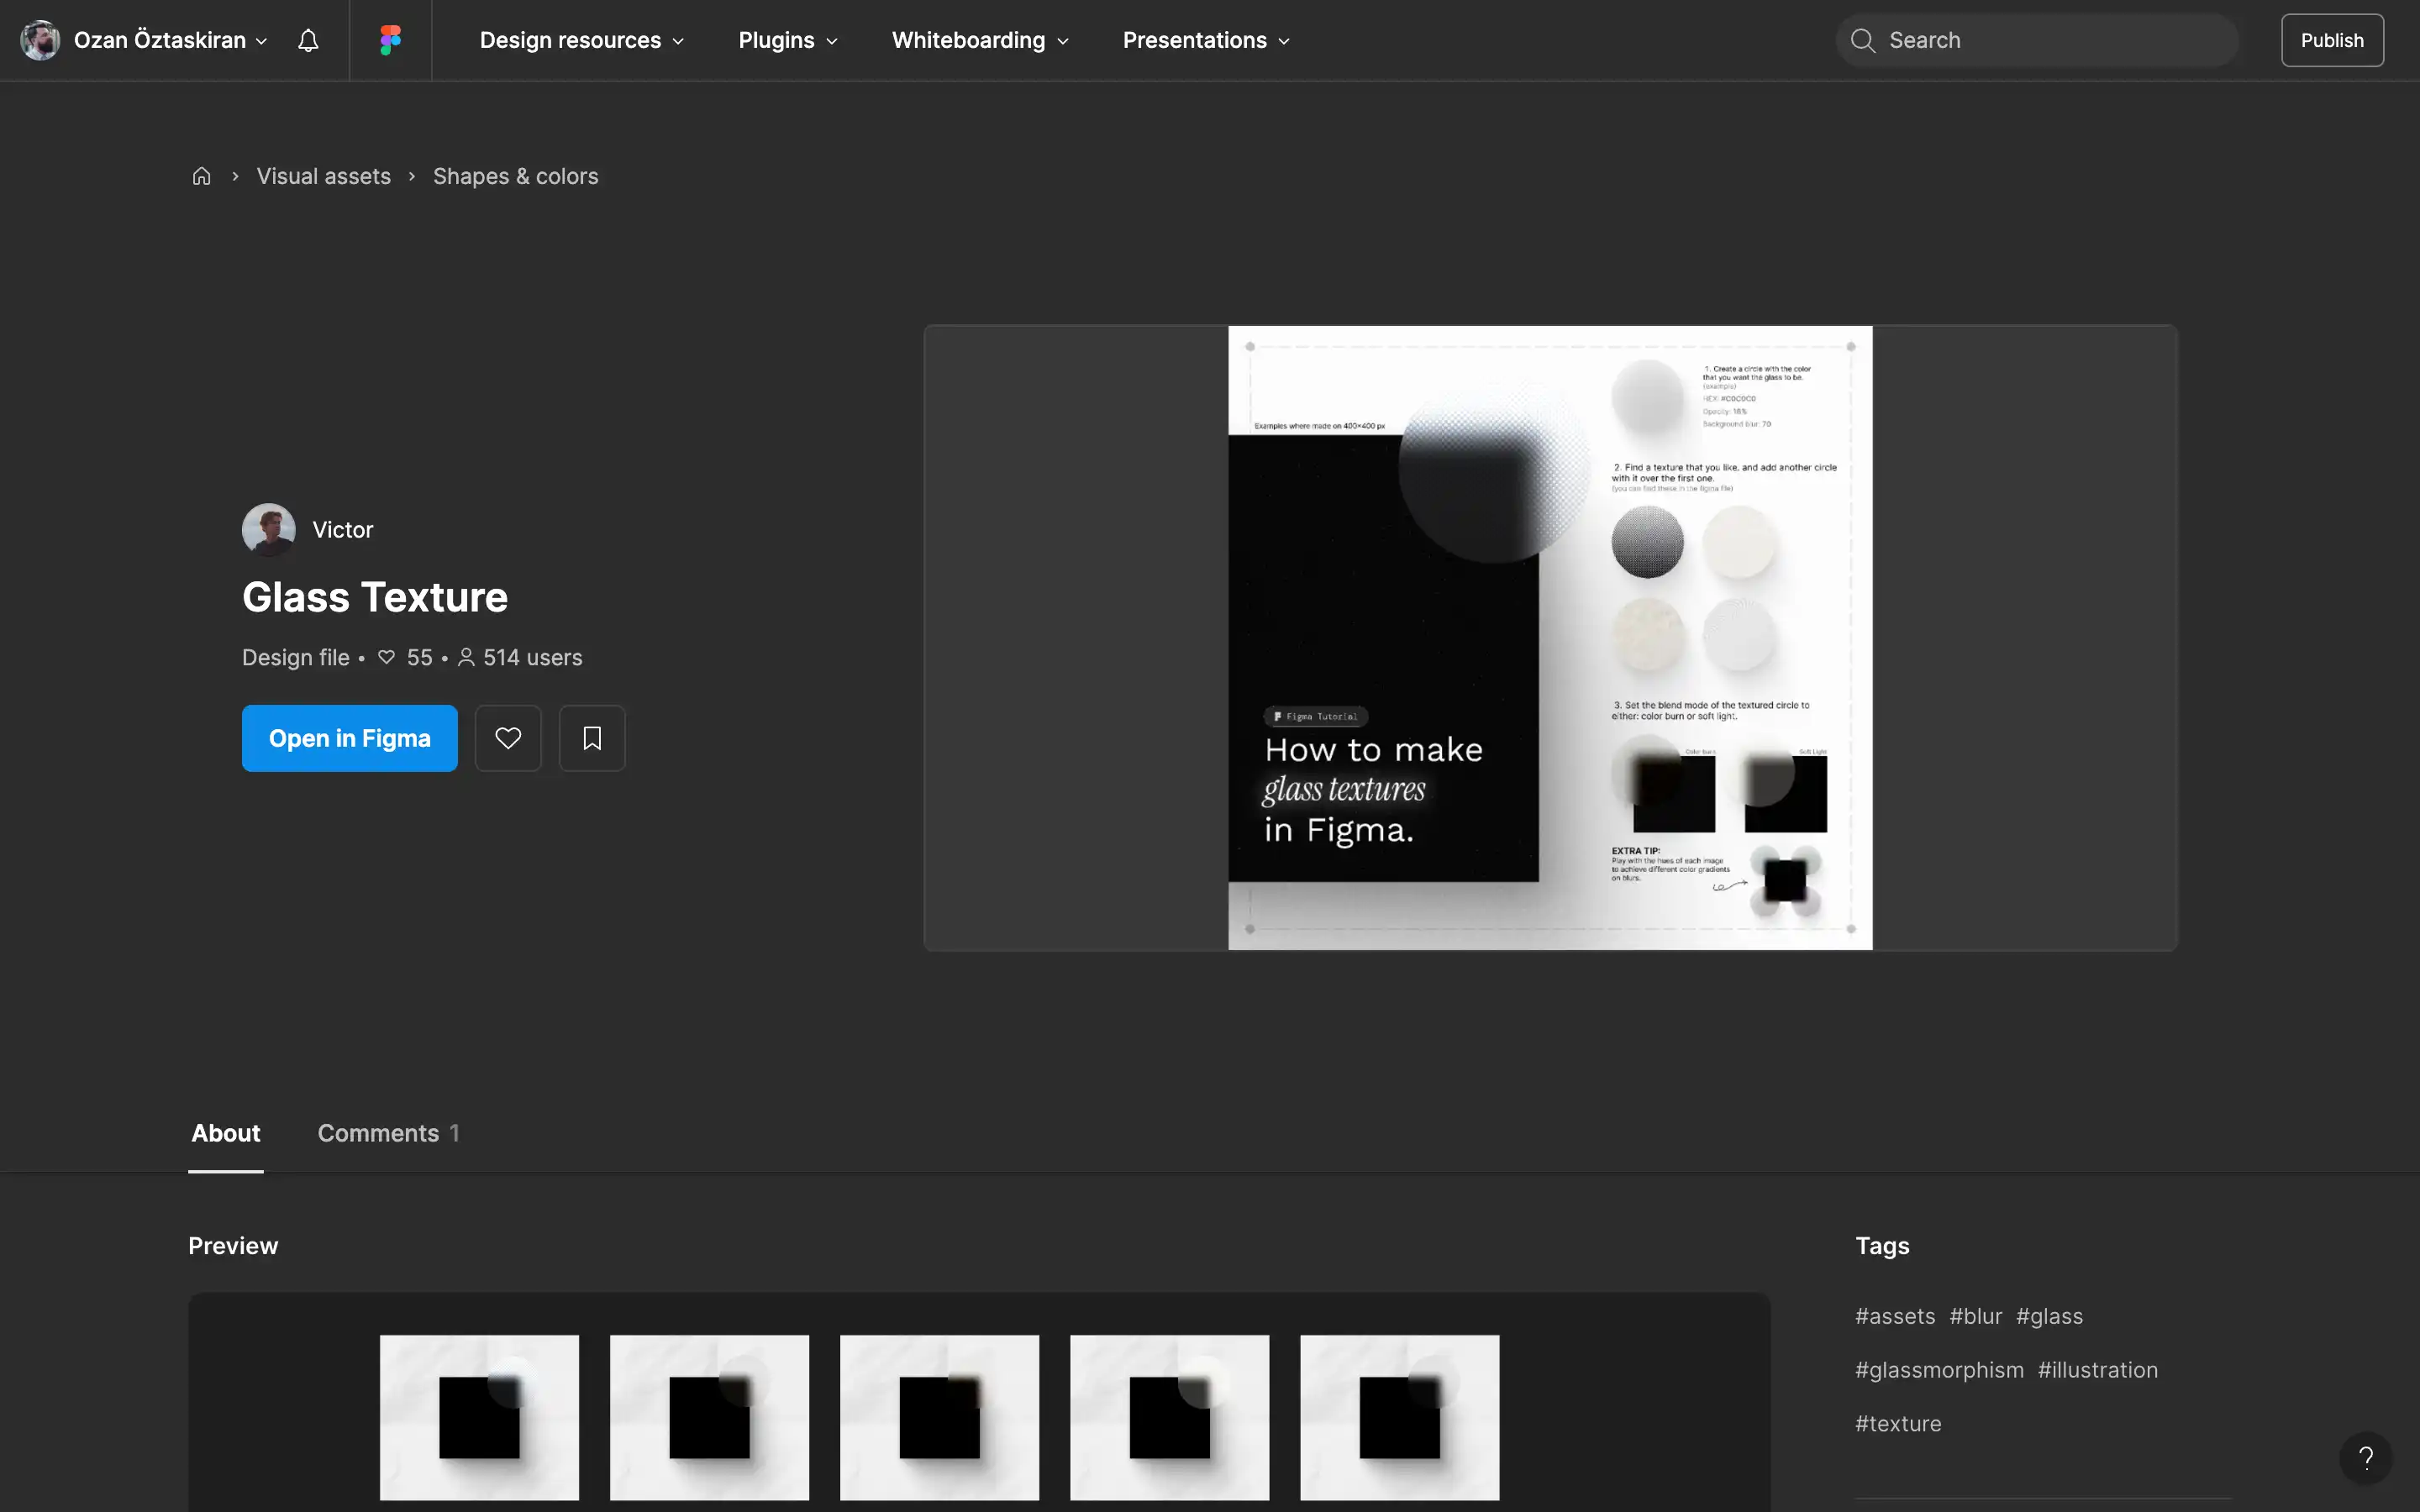Go to home via breadcrumb house icon
This screenshot has width=2420, height=1512.
[x=202, y=176]
